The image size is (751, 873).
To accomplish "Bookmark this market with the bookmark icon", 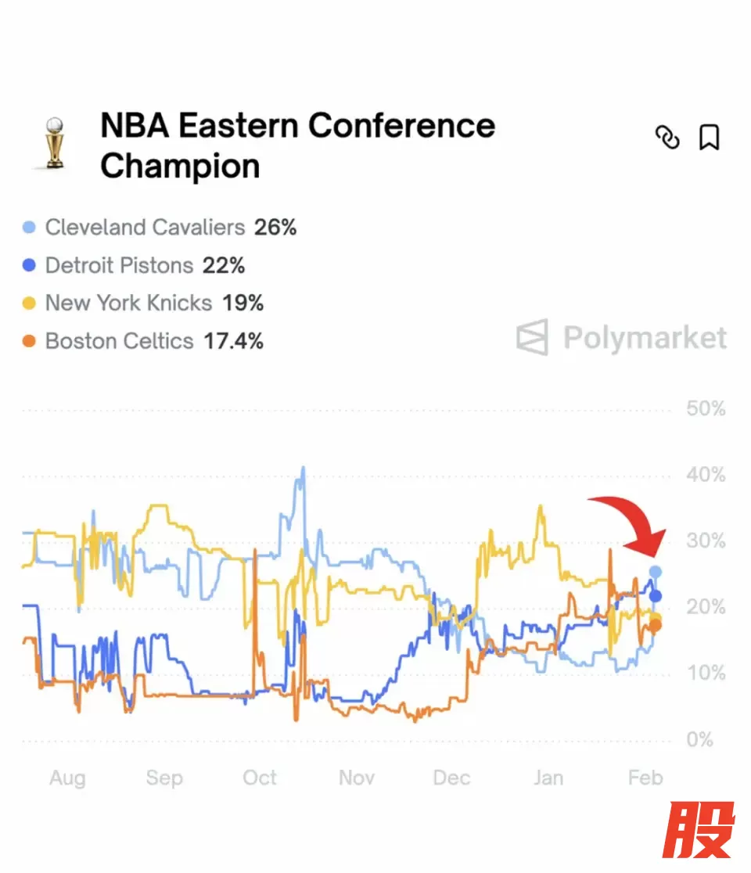I will 709,138.
